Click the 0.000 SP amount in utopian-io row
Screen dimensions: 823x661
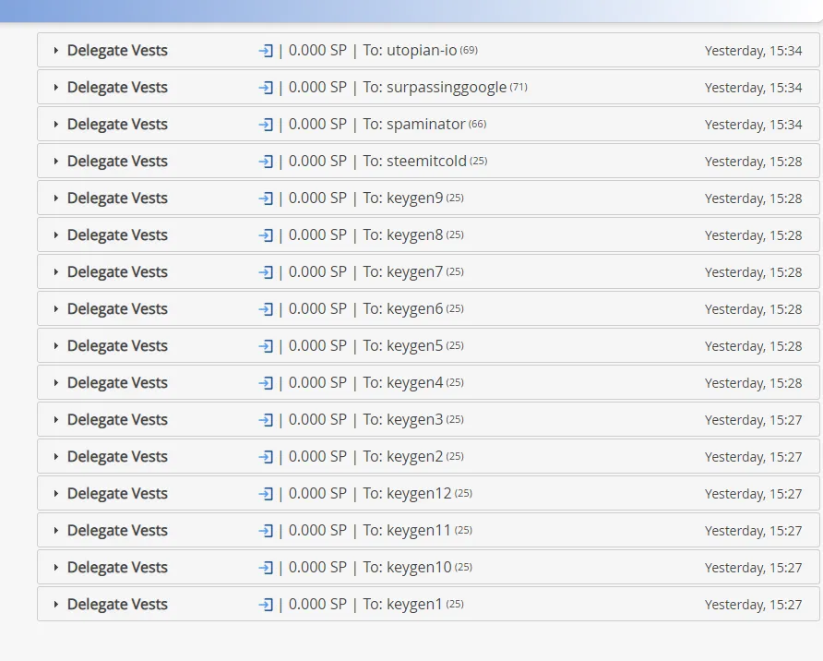pyautogui.click(x=317, y=51)
